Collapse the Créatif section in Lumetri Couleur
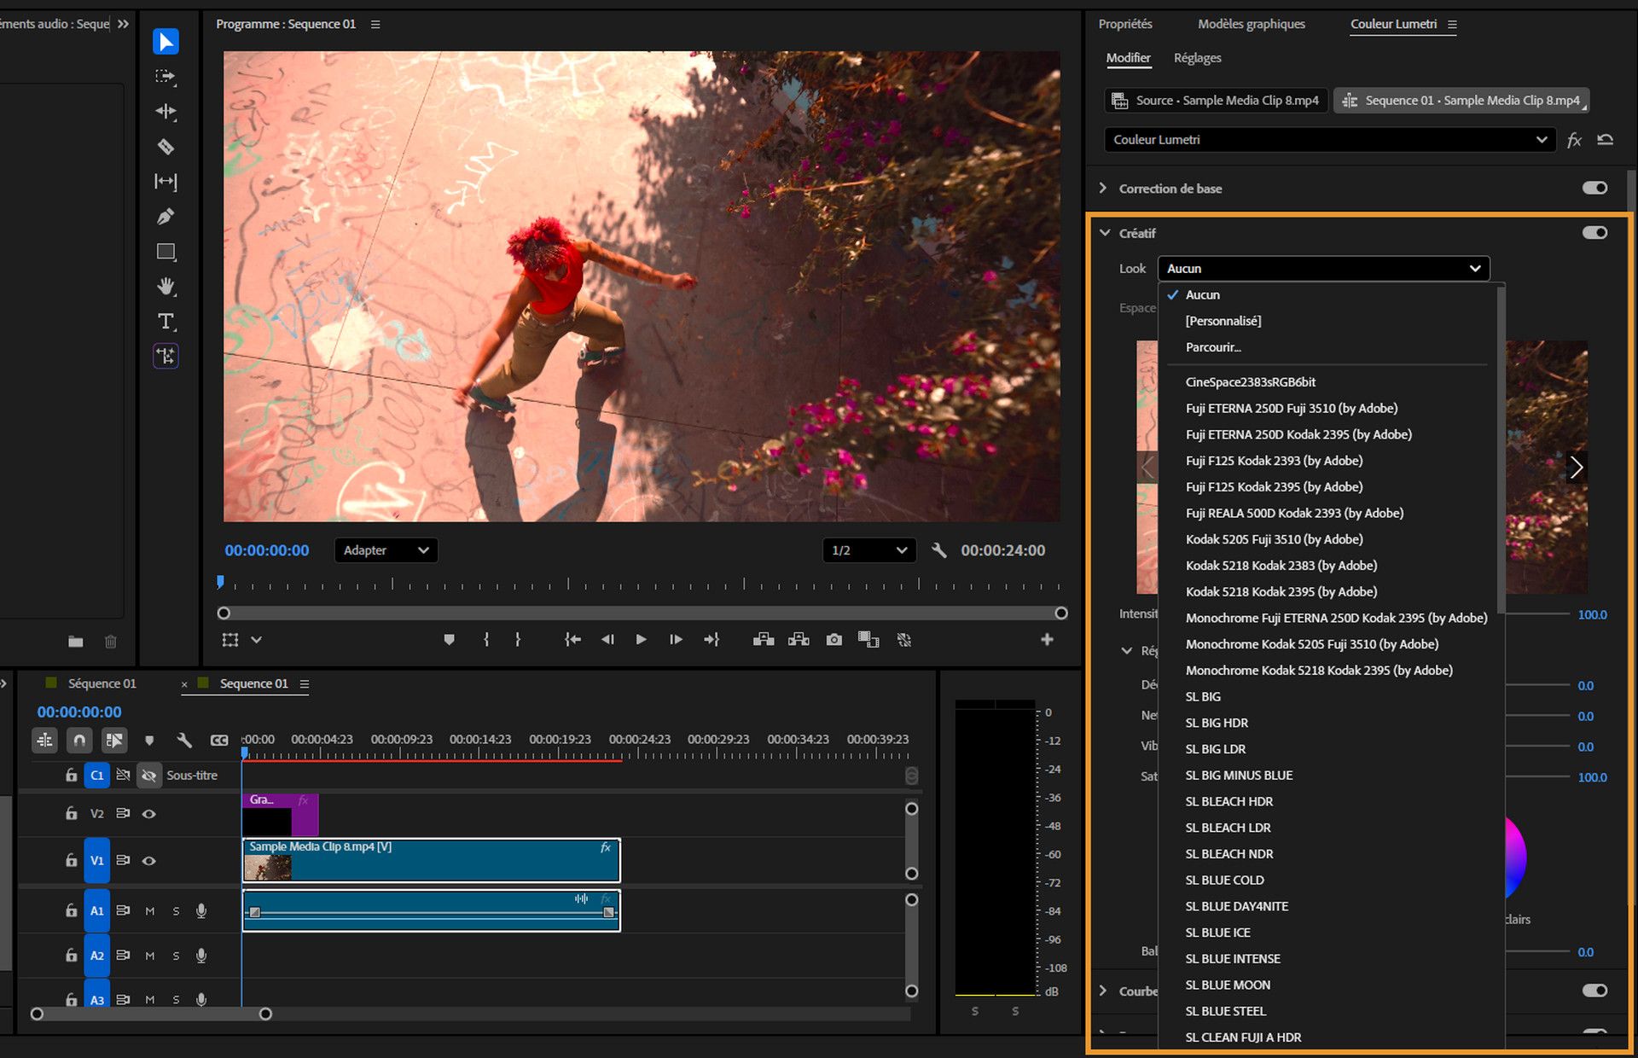The image size is (1638, 1058). (x=1105, y=232)
